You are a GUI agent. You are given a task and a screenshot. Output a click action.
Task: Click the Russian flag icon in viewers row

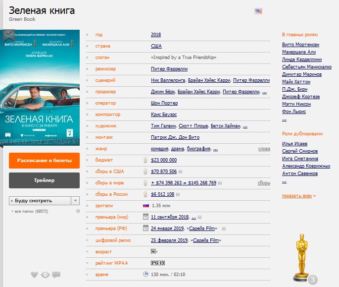(x=146, y=205)
